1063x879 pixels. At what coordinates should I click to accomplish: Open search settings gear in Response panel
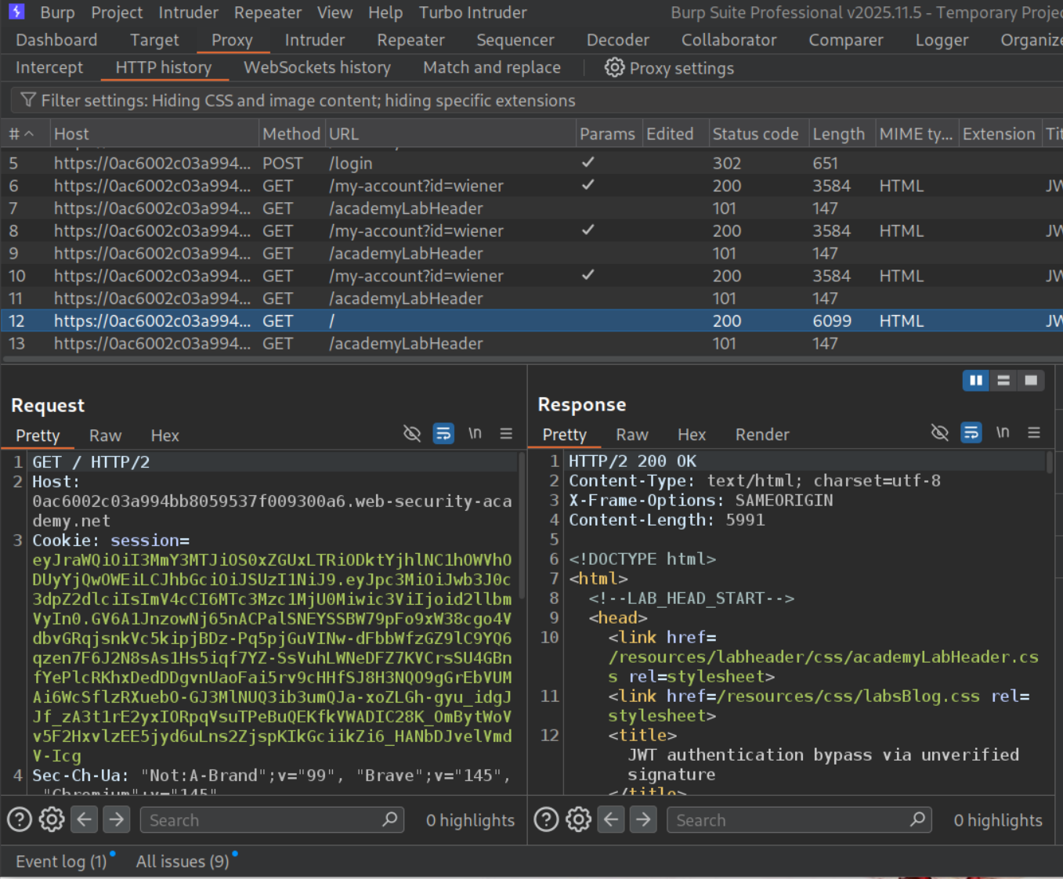(578, 819)
